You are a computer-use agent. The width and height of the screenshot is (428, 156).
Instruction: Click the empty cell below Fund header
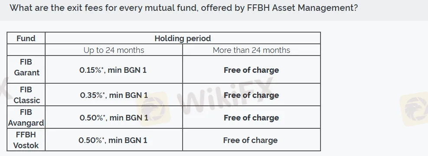pyautogui.click(x=26, y=50)
